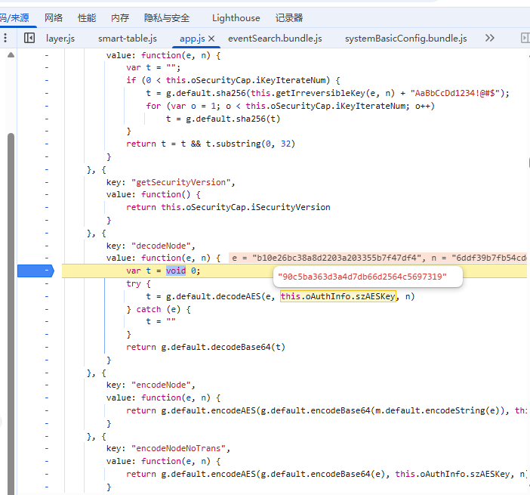Open the Lighthouse panel tab
Screen dimensions: 530x495
(x=236, y=18)
